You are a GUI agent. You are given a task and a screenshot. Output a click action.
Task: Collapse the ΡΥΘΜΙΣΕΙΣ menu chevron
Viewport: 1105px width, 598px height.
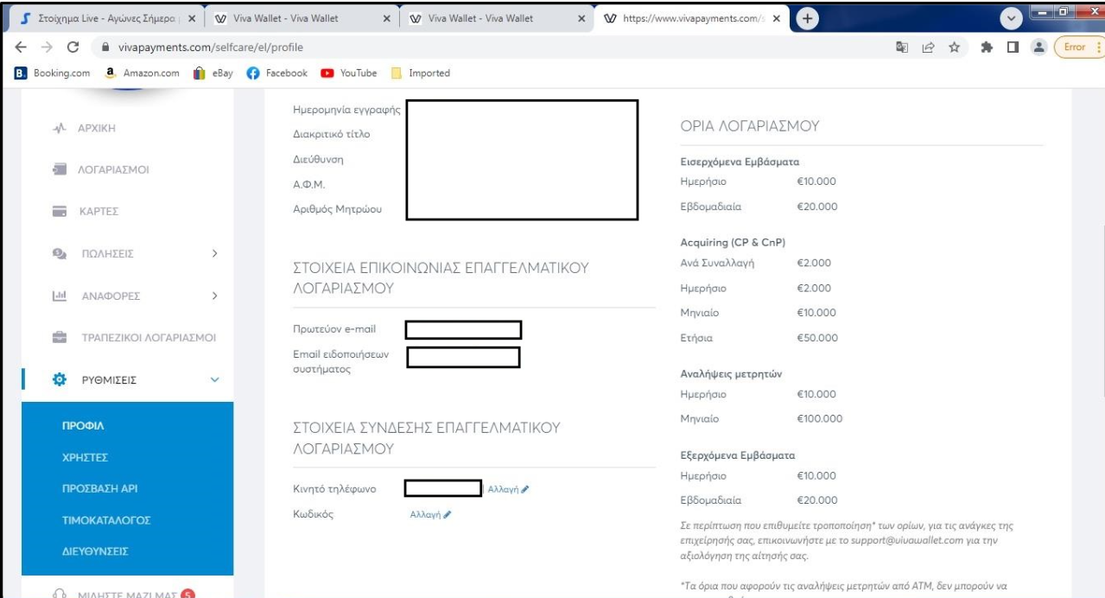click(x=214, y=379)
